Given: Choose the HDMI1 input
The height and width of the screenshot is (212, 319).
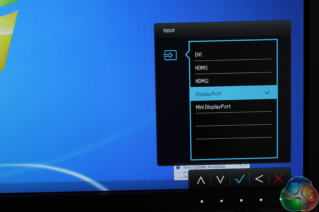Looking at the screenshot, I should pyautogui.click(x=233, y=68).
